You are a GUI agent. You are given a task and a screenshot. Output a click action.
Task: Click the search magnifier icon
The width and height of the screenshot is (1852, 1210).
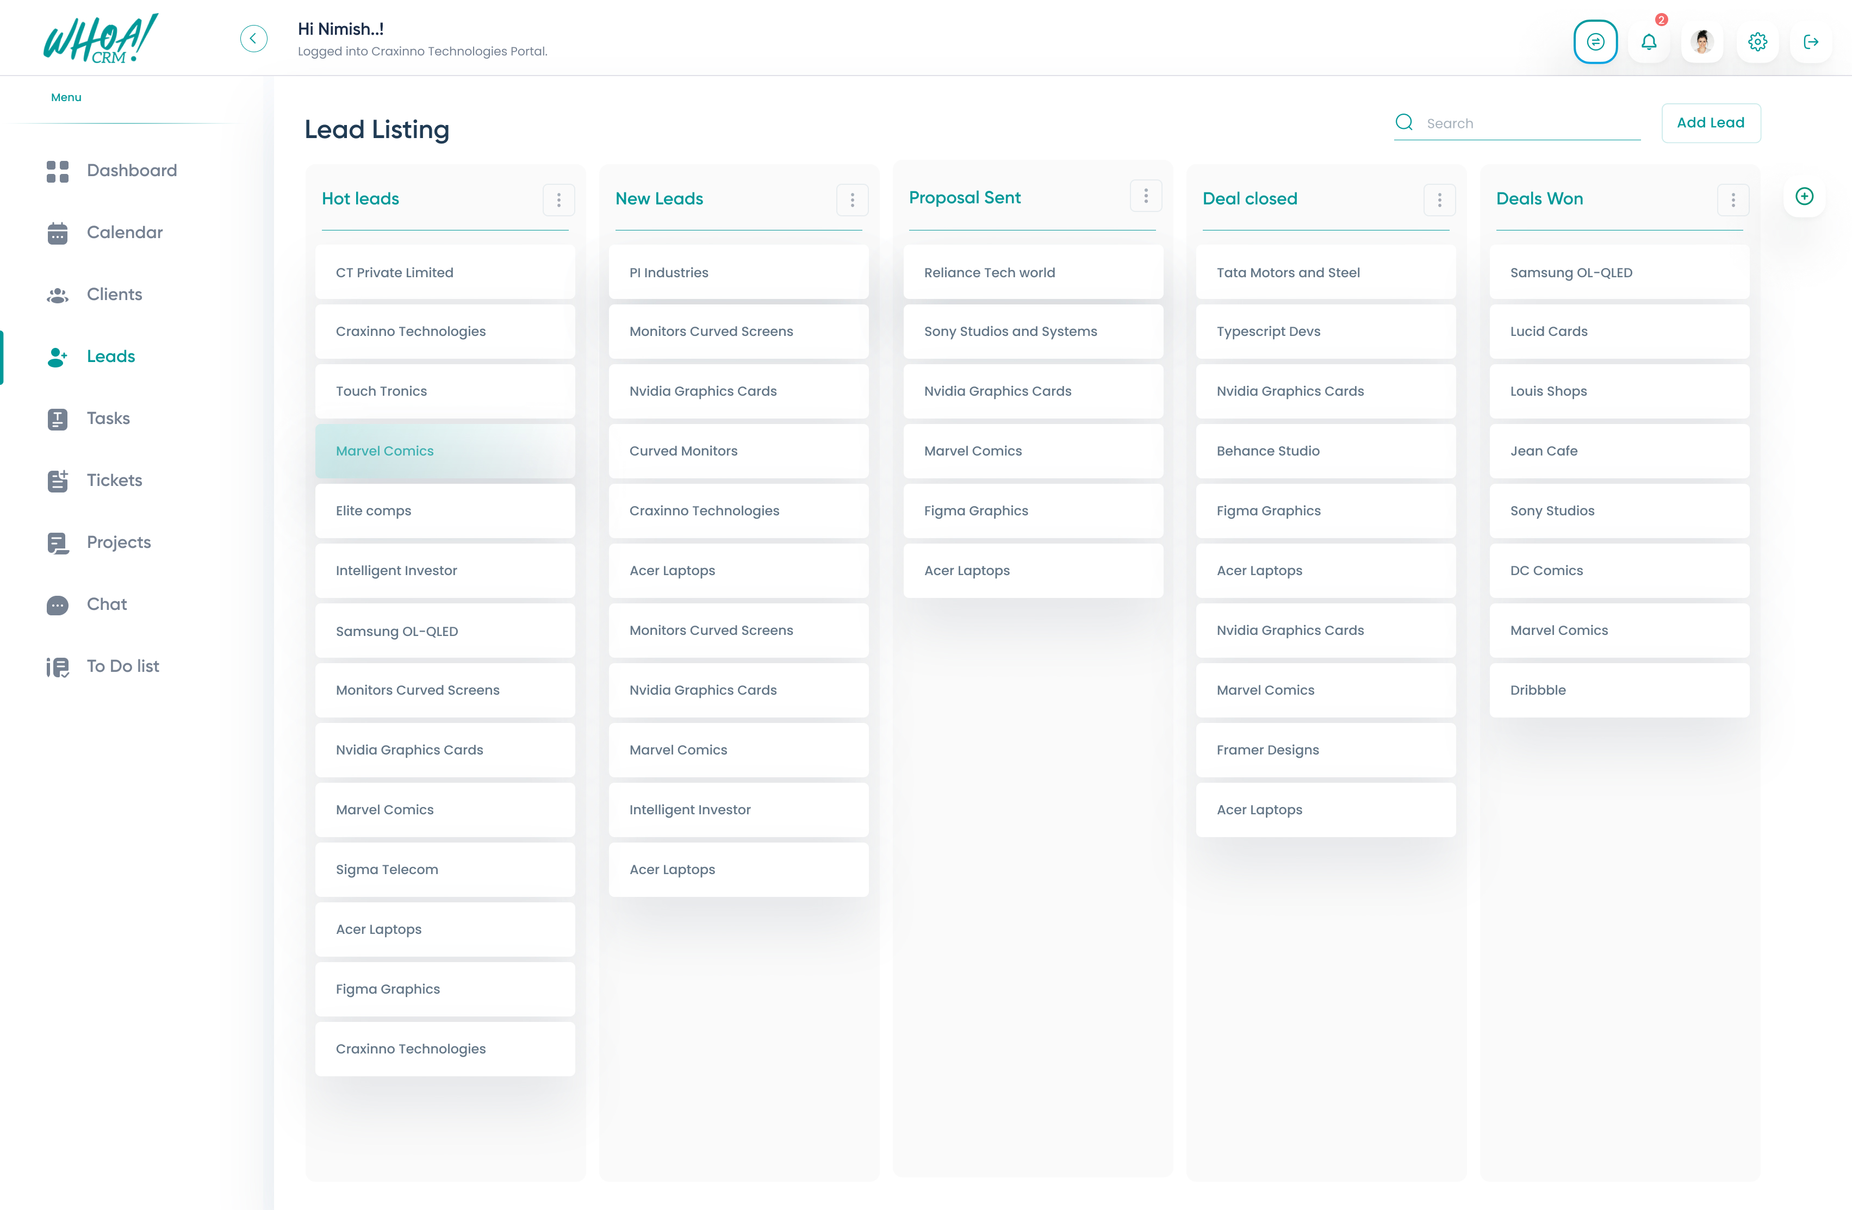pos(1404,122)
